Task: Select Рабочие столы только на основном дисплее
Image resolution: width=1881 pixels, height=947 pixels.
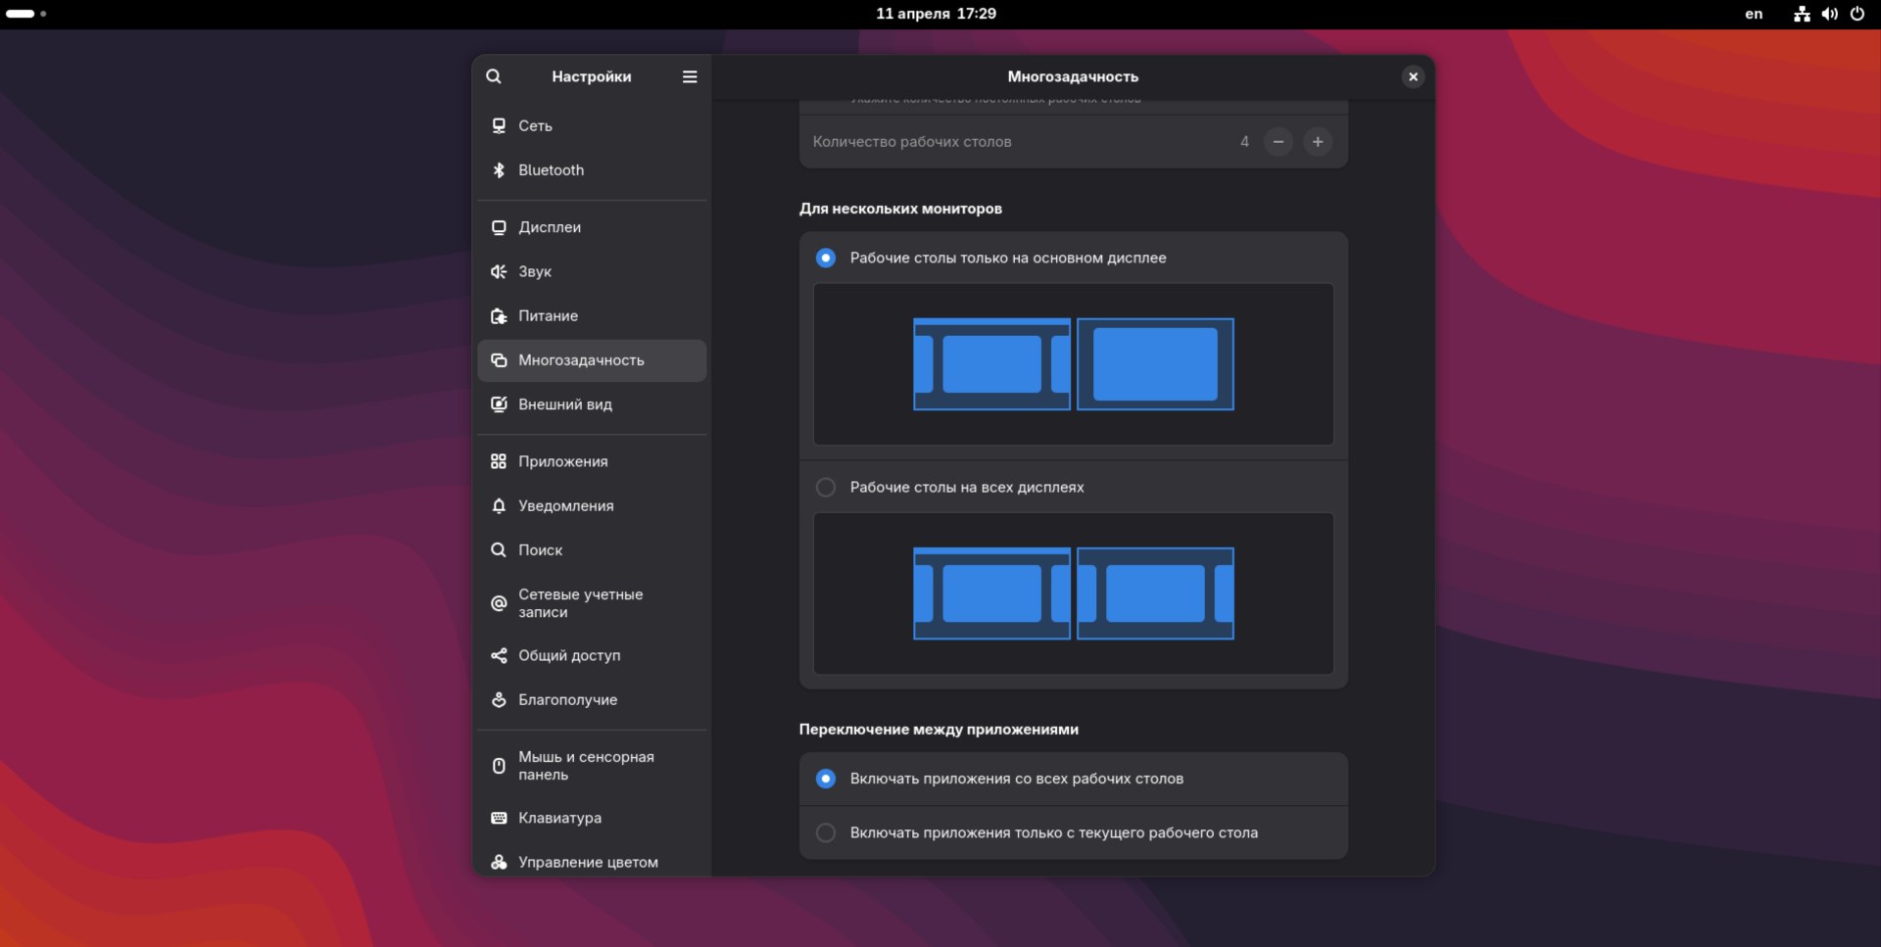Action: tap(826, 259)
